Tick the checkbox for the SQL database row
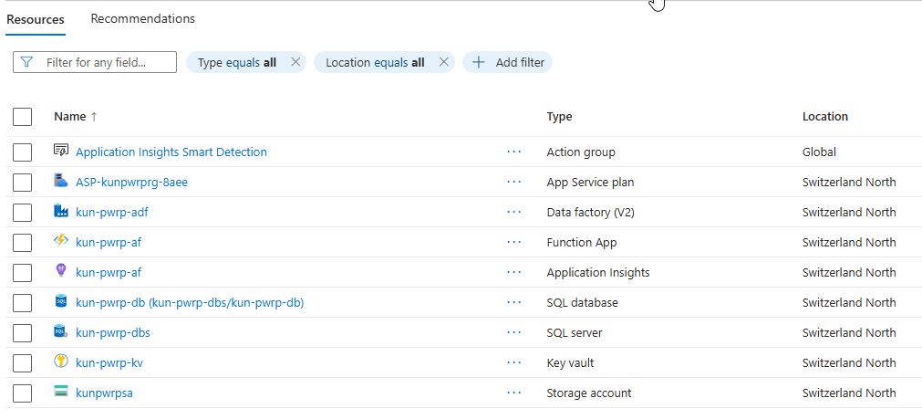Viewport: 922px width, 419px height. point(23,303)
